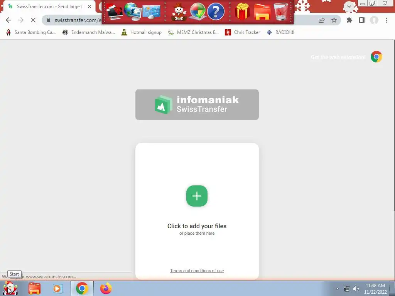Open Santa Bombing Ca... bookmark
Image resolution: width=395 pixels, height=296 pixels.
click(31, 32)
